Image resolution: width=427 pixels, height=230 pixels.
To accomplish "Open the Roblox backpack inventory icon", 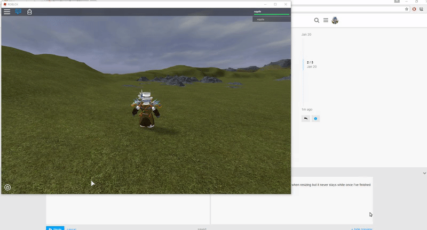I will (x=29, y=12).
